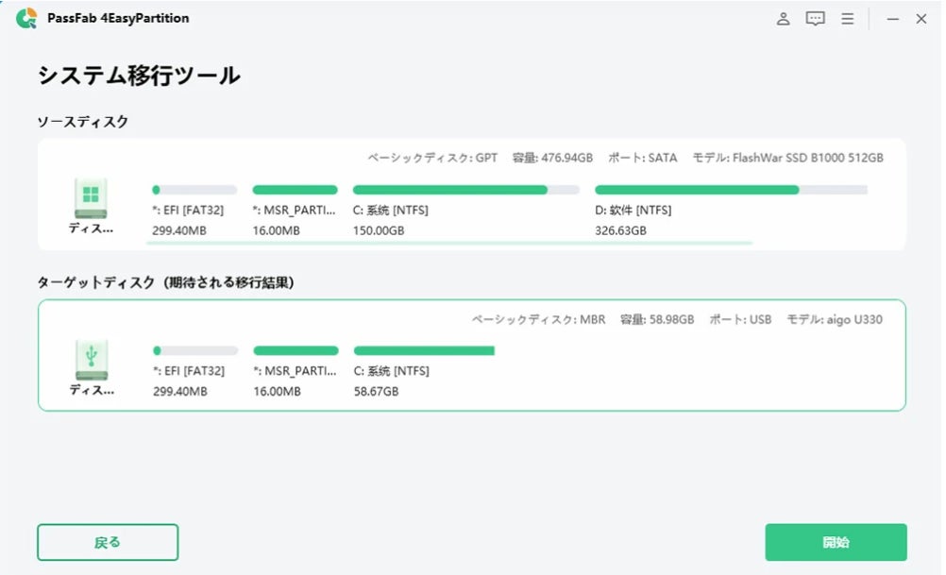946x575 pixels.
Task: Click source D: 326.63GB partition bar
Action: pyautogui.click(x=731, y=190)
